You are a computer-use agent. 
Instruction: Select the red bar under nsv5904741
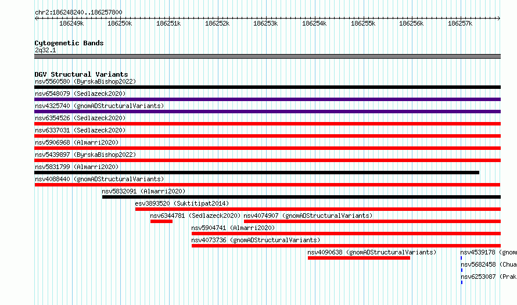point(346,234)
